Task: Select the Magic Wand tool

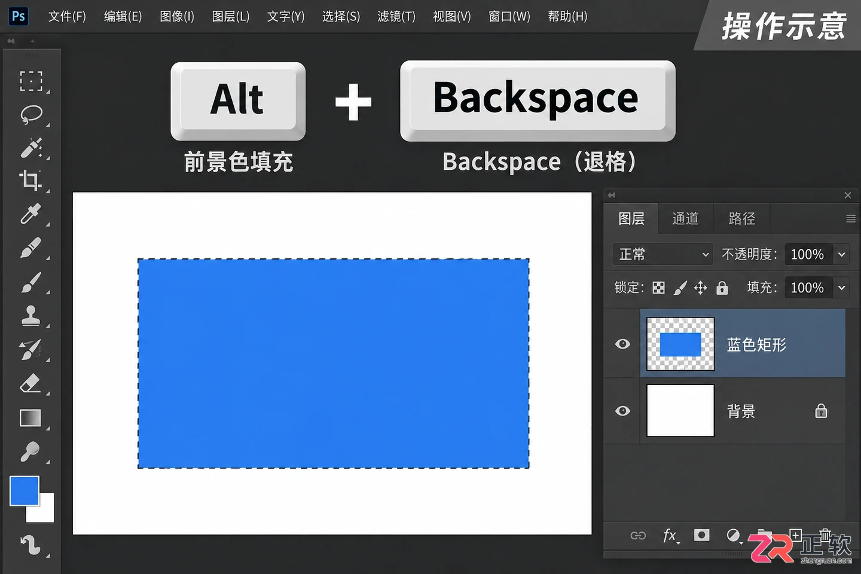Action: tap(31, 147)
